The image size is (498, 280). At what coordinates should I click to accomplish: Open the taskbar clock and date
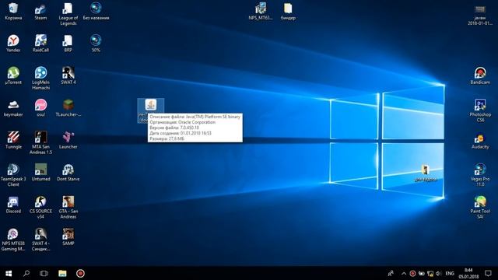[468, 273]
